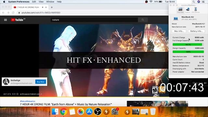The height and width of the screenshot is (117, 208).
Task: Click the Earth from Above video title
Action: pos(66,104)
